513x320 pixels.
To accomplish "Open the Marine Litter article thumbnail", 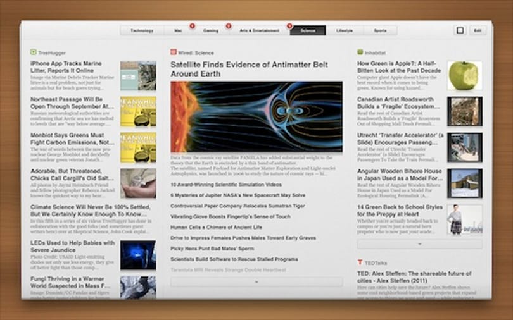I will tap(138, 76).
